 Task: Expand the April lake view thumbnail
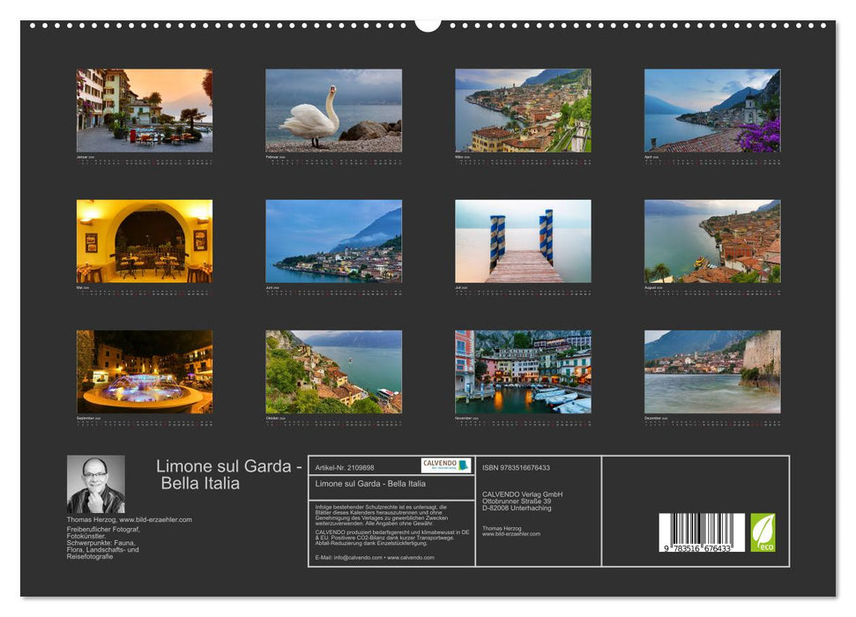(712, 110)
